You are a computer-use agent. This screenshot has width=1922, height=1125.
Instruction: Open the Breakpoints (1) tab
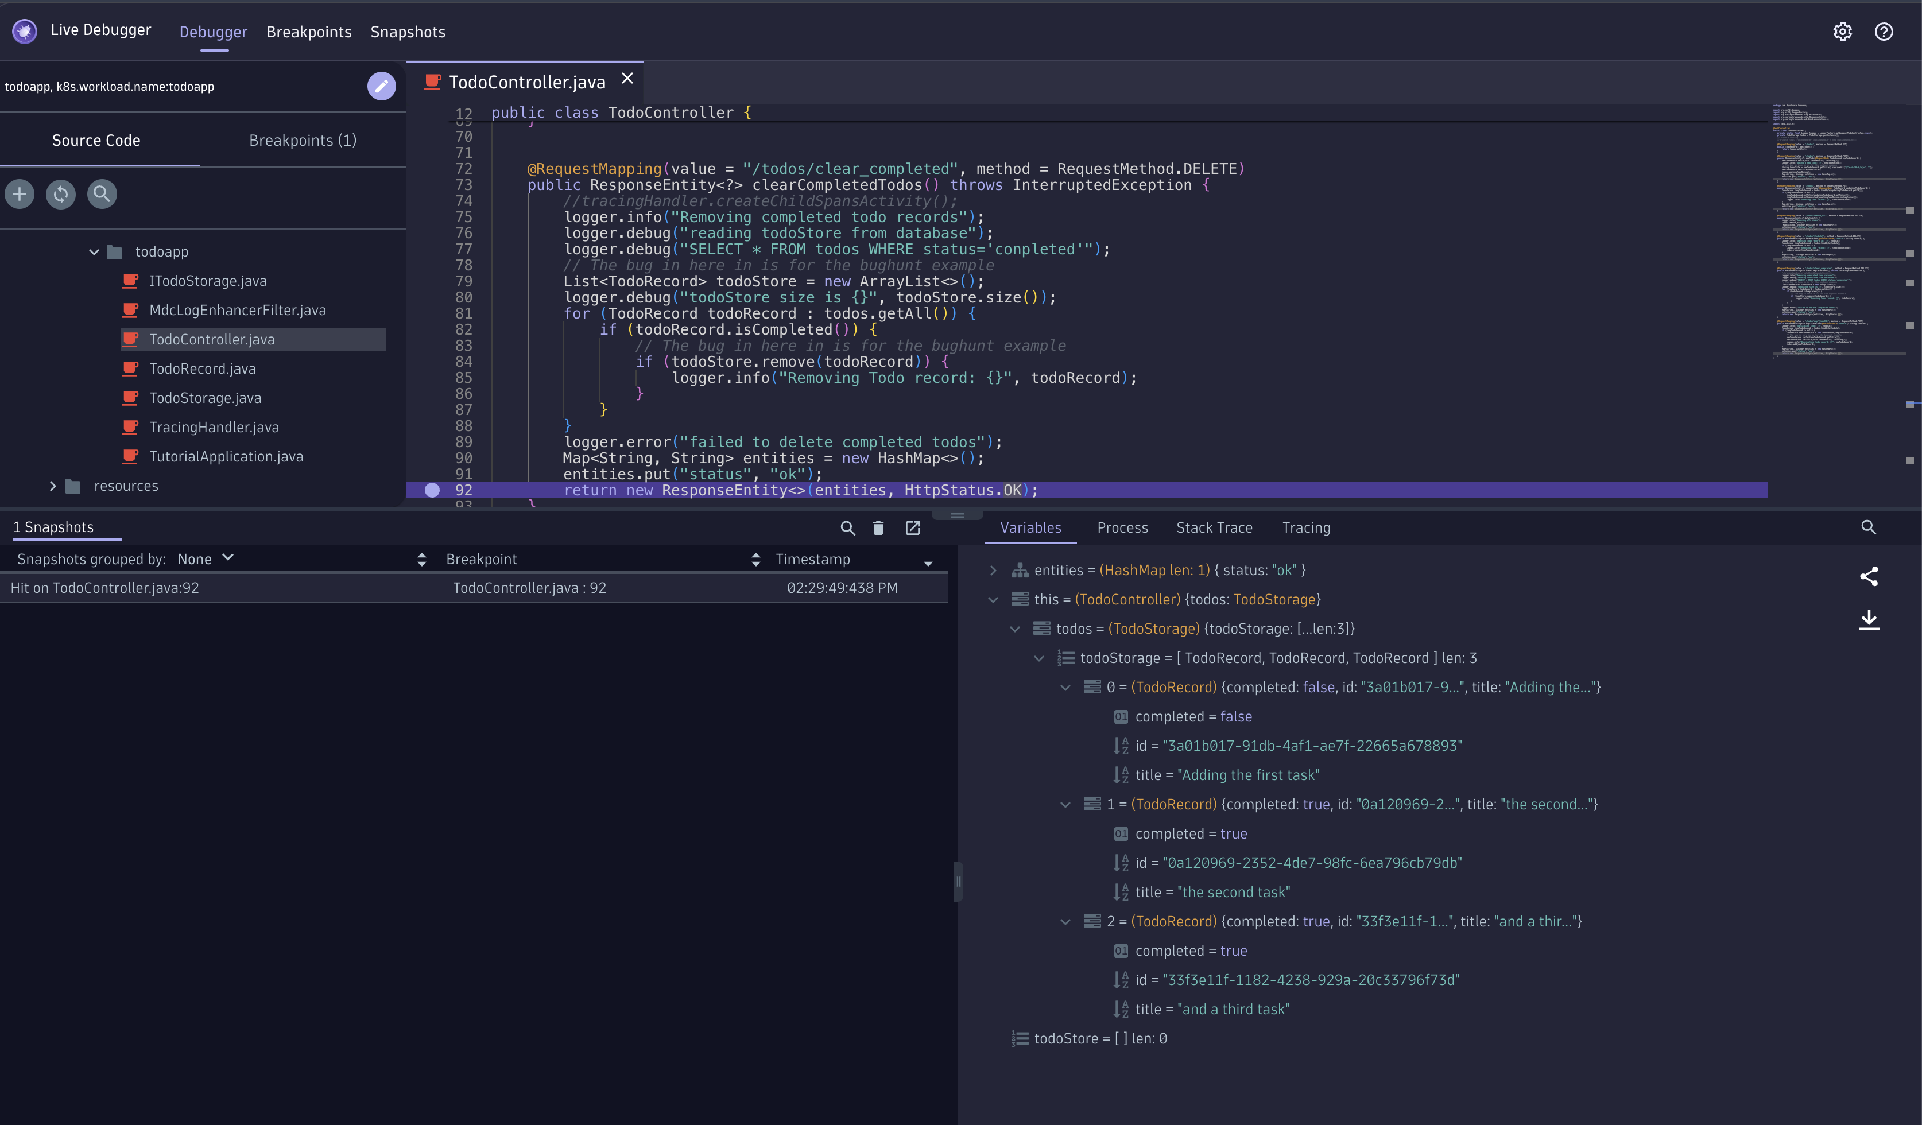pyautogui.click(x=303, y=141)
